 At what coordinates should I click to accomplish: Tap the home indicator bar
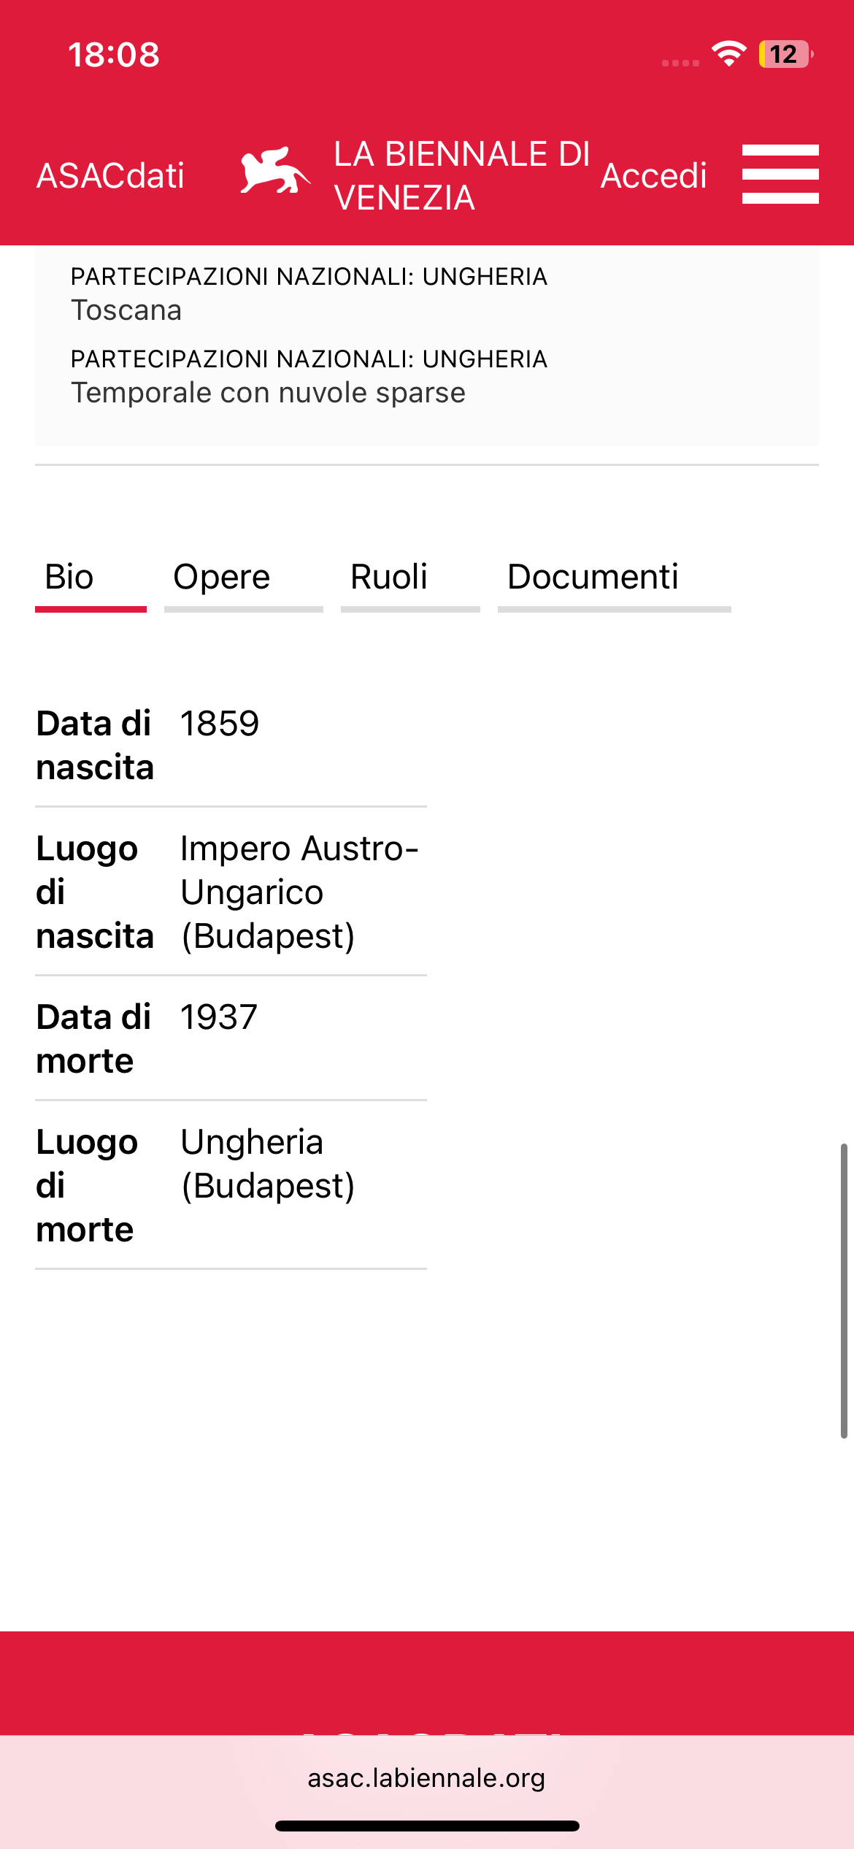pyautogui.click(x=427, y=1826)
